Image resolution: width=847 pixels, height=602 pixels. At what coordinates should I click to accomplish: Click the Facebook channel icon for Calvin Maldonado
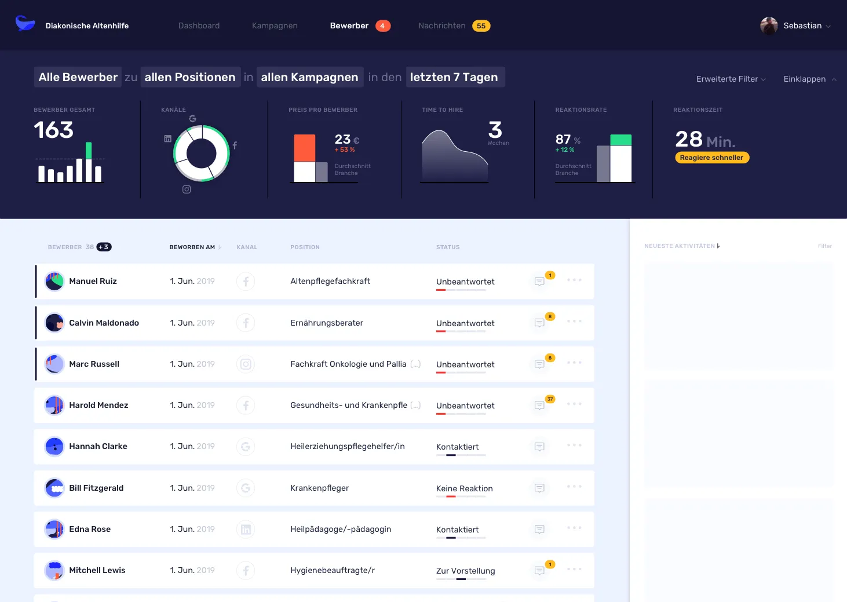click(x=246, y=323)
